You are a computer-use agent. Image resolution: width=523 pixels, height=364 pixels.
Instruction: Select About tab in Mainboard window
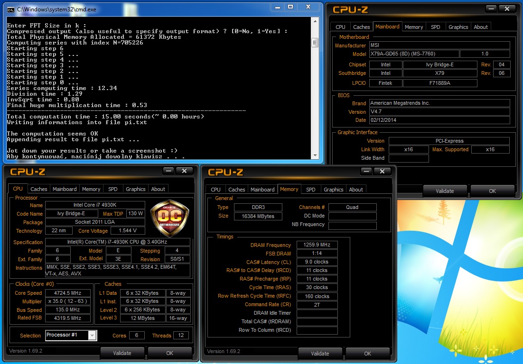481,27
